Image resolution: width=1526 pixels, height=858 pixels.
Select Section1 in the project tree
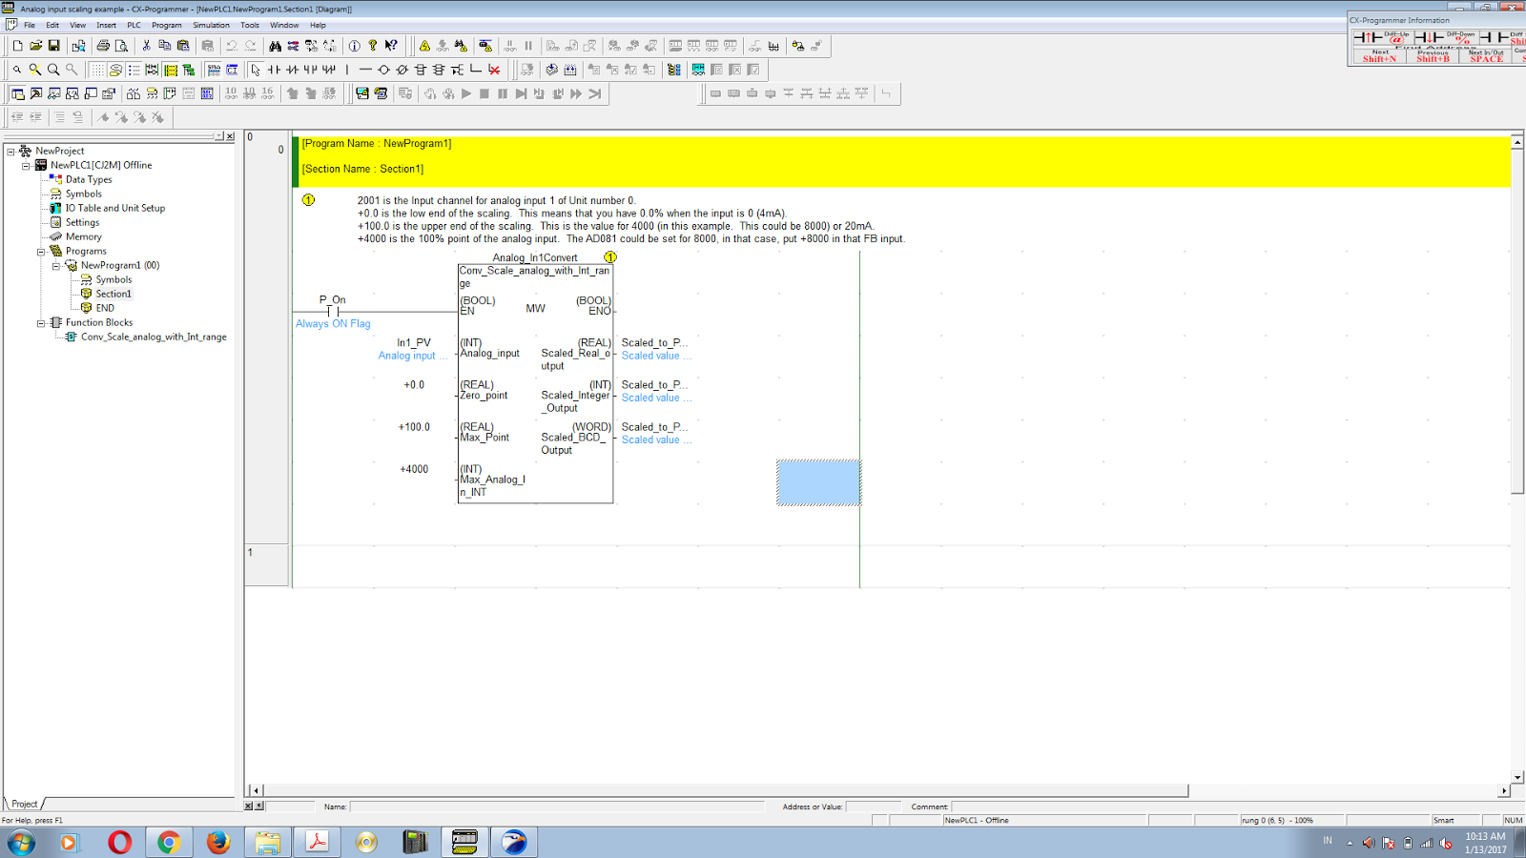(x=113, y=294)
